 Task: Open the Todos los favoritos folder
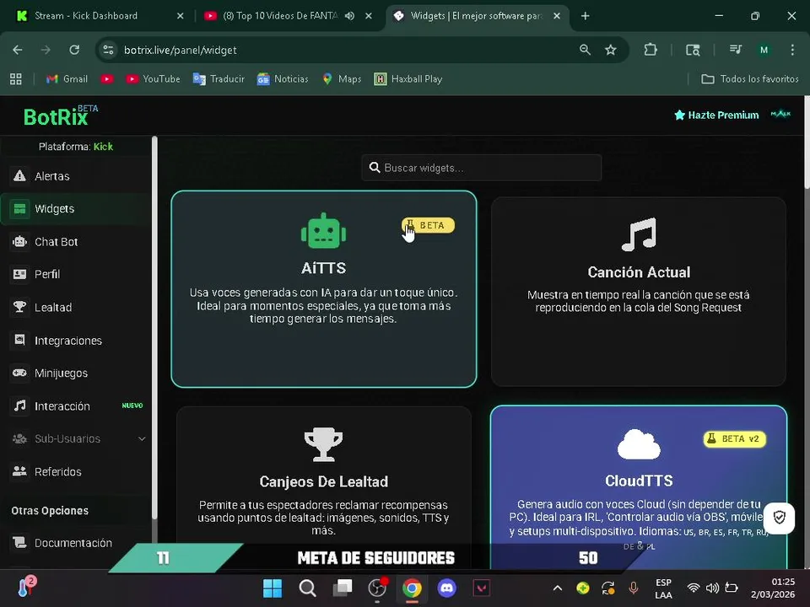click(x=749, y=79)
